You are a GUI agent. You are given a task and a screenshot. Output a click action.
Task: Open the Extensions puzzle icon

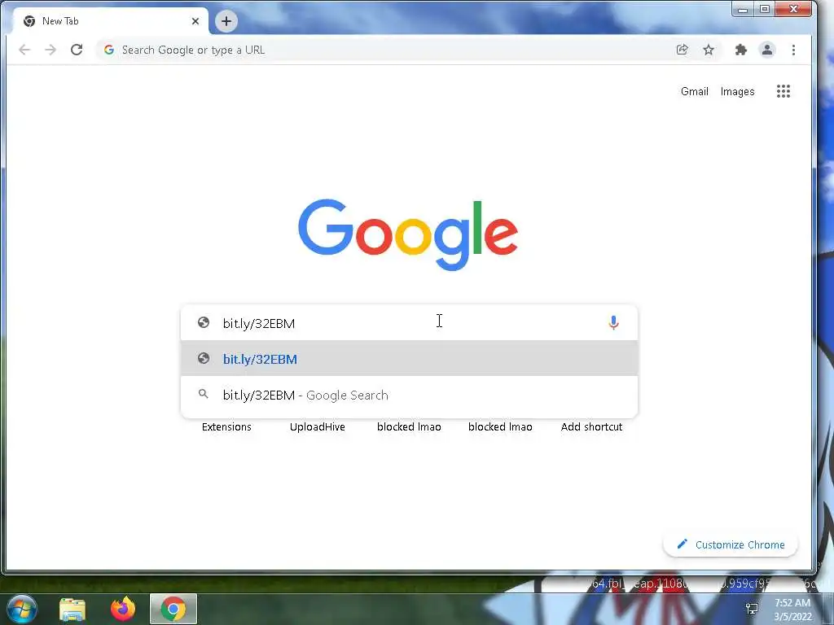click(740, 50)
